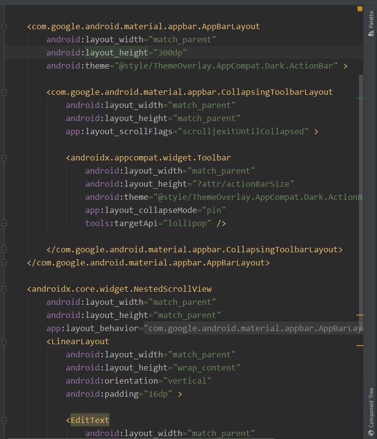Screen dimensions: 377x439
Task: Jump to yellow warning stripe beside LinearLayout
Action: [x=360, y=346]
